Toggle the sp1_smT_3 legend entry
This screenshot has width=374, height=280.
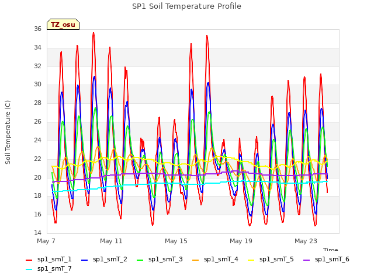coord(160,259)
